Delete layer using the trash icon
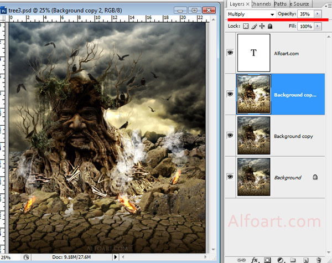 point(319,259)
